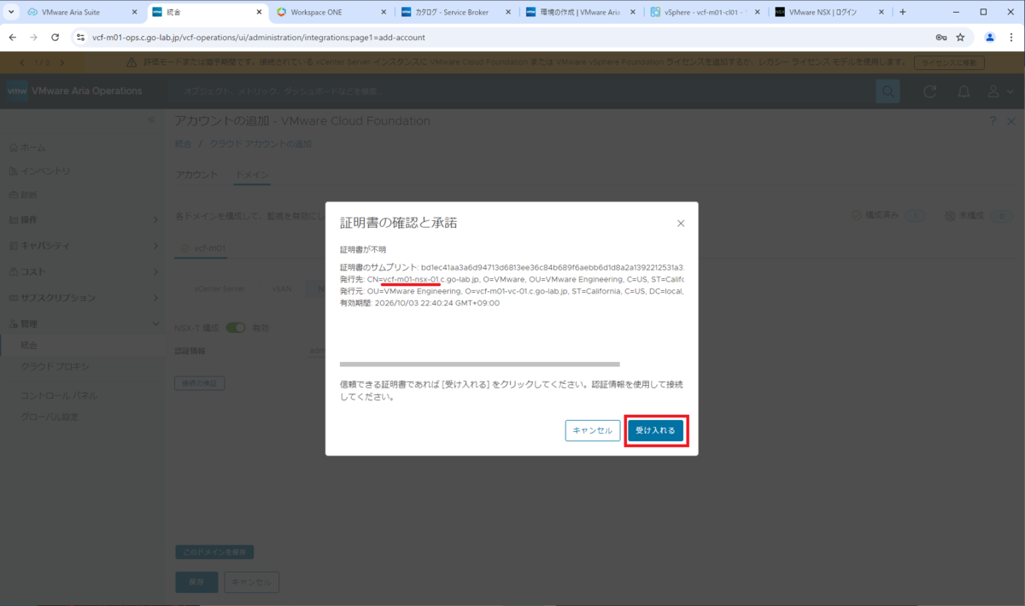
Task: Go to previous banner message arrow
Action: 23,63
